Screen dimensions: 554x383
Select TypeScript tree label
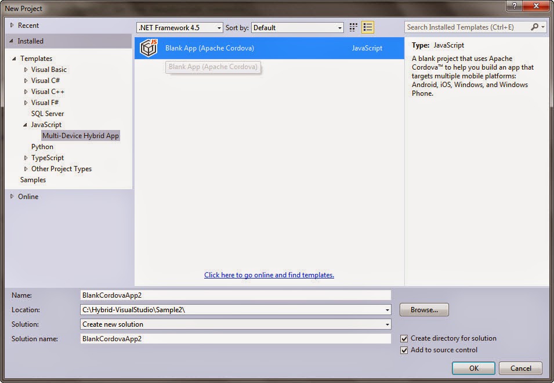pyautogui.click(x=48, y=158)
